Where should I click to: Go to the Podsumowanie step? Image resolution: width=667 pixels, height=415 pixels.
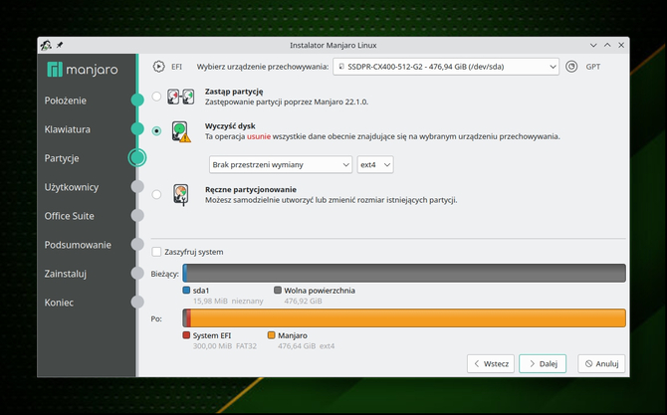[x=78, y=245]
